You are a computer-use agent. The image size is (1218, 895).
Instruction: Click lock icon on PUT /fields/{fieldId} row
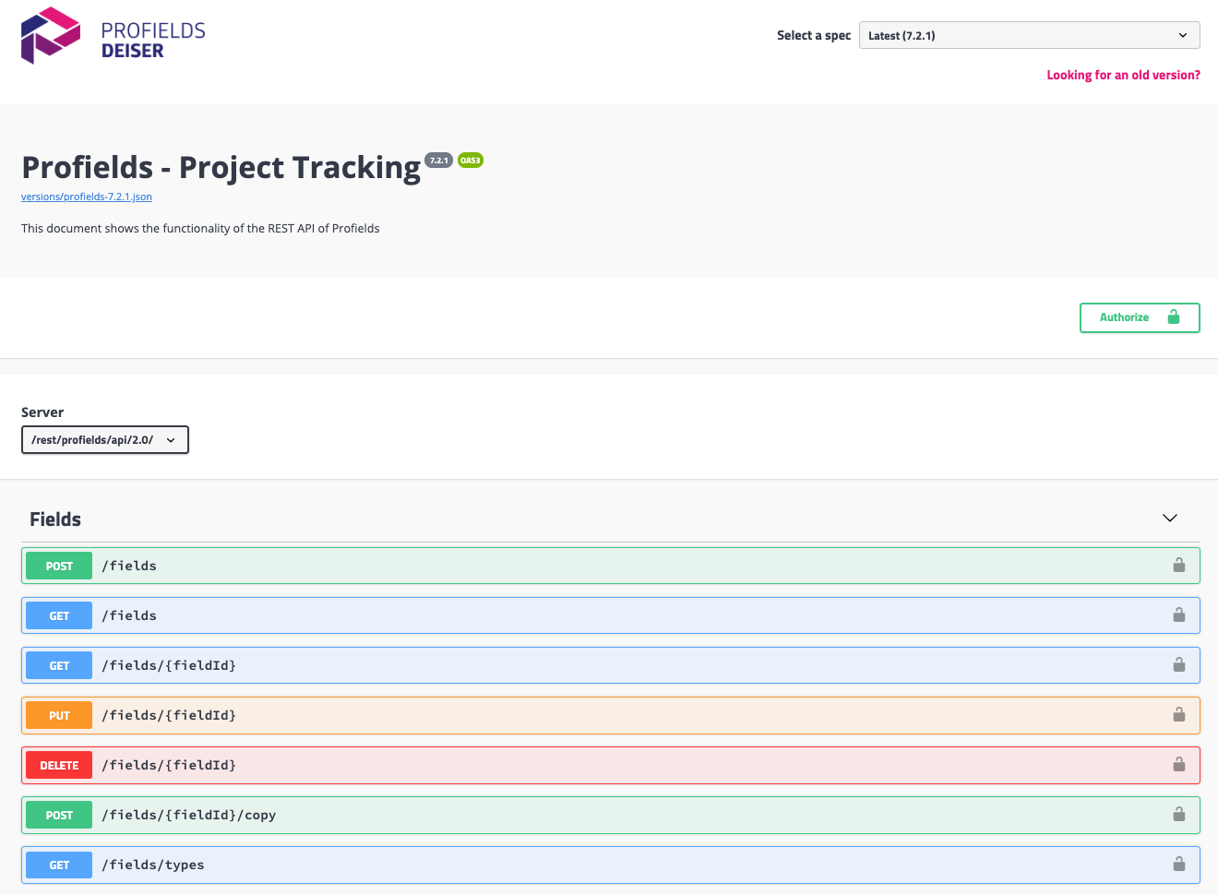coord(1179,714)
